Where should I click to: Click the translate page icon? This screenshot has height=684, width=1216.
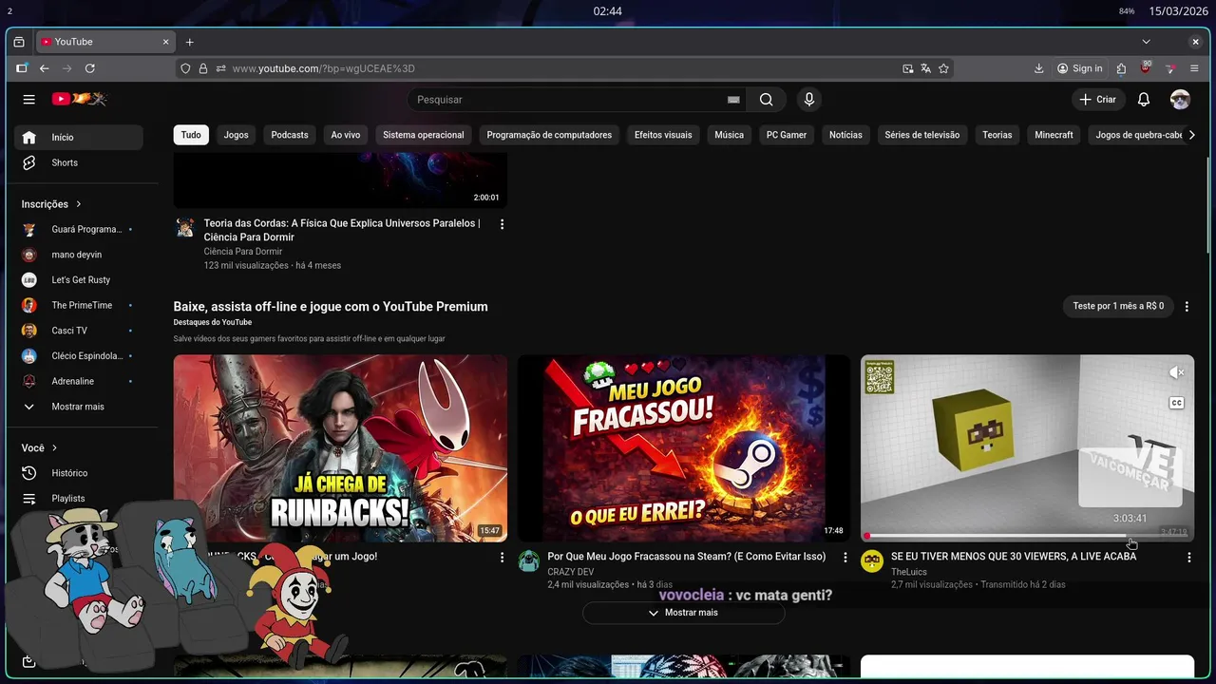coord(925,68)
